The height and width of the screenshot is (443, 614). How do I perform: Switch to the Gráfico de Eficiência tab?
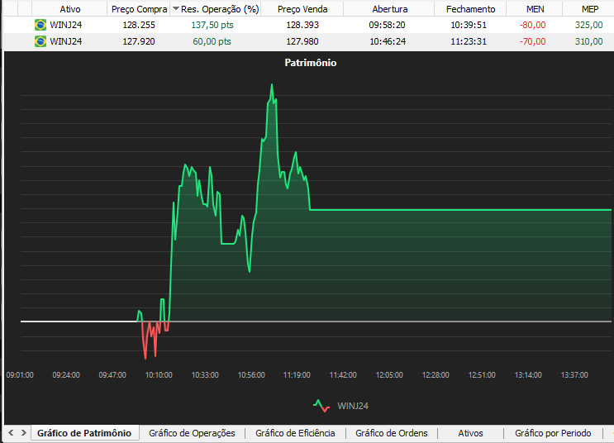295,433
